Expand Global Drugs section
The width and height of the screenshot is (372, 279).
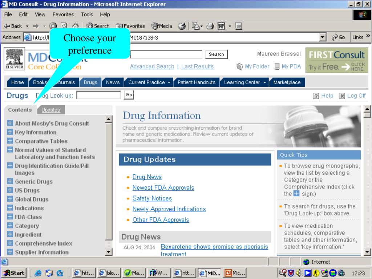10,199
